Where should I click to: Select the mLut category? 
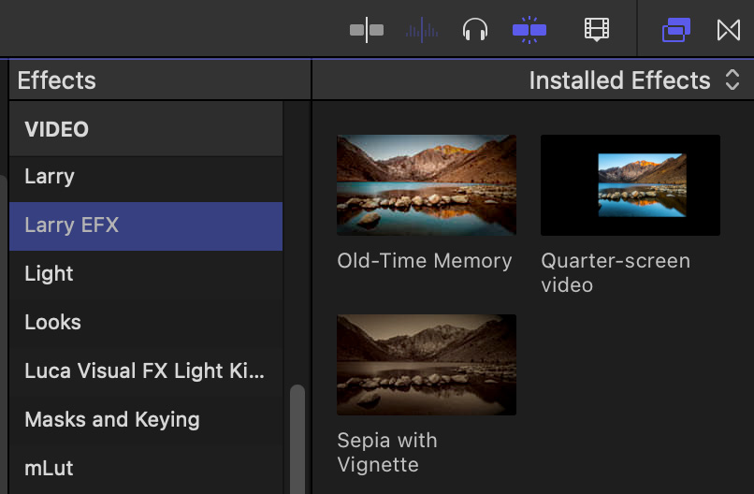(49, 469)
